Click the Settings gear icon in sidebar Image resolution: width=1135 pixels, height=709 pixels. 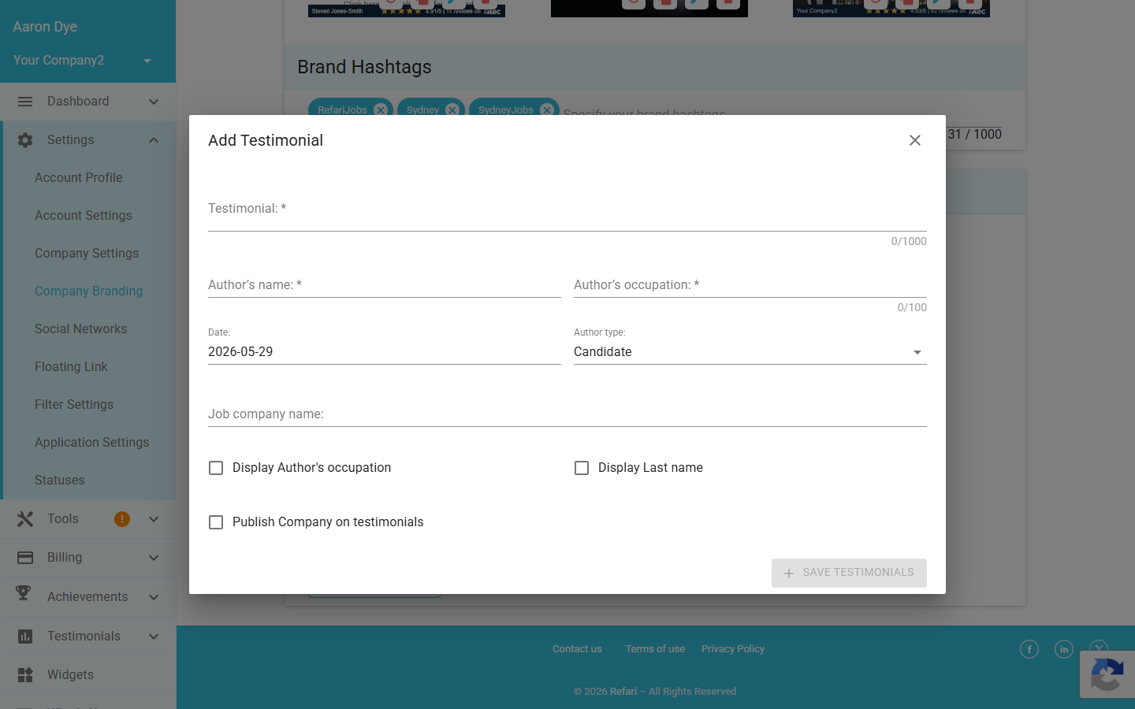pos(25,140)
